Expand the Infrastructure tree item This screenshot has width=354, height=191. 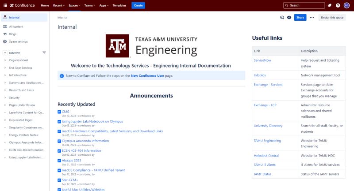pos(5,75)
